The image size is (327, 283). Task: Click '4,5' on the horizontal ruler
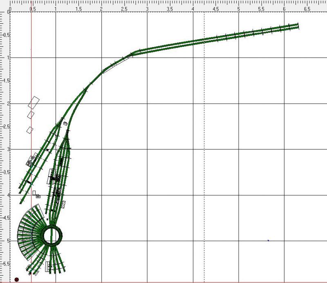[216, 9]
